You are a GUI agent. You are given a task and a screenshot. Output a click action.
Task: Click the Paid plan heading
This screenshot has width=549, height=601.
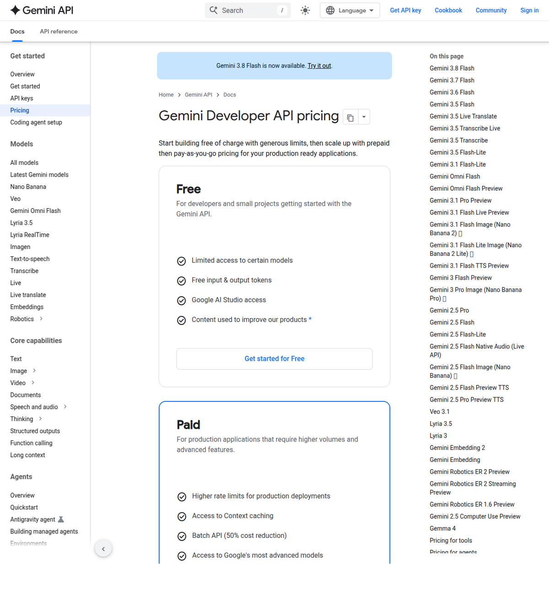(x=188, y=425)
